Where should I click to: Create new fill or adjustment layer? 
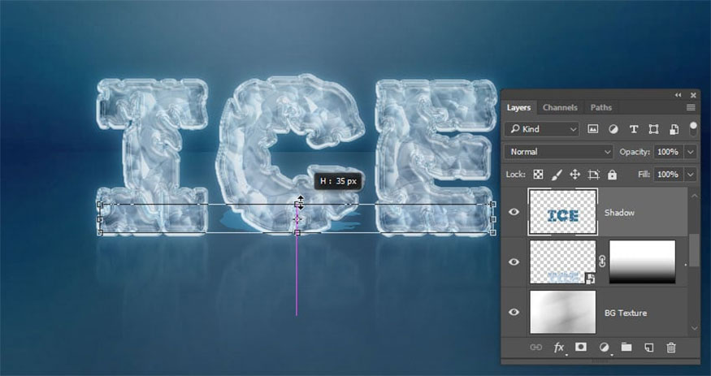point(604,348)
